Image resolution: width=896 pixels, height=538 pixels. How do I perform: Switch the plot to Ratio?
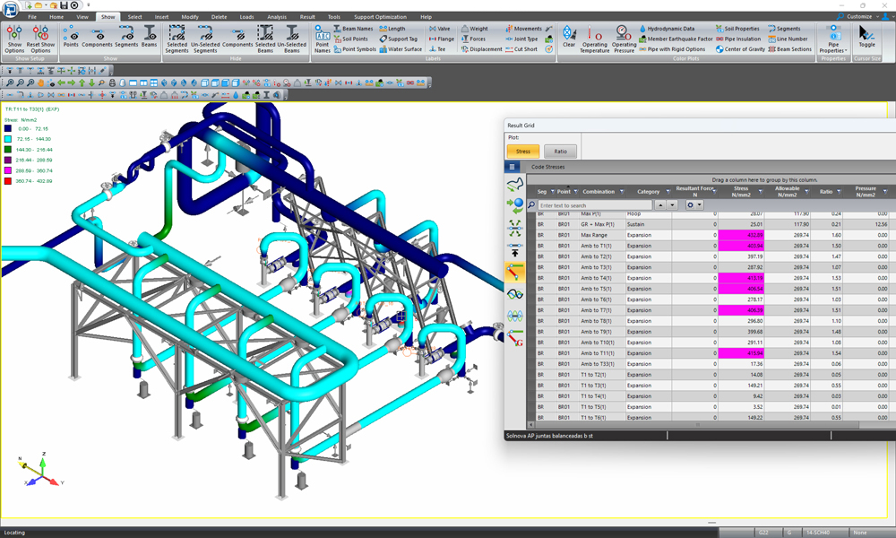560,152
